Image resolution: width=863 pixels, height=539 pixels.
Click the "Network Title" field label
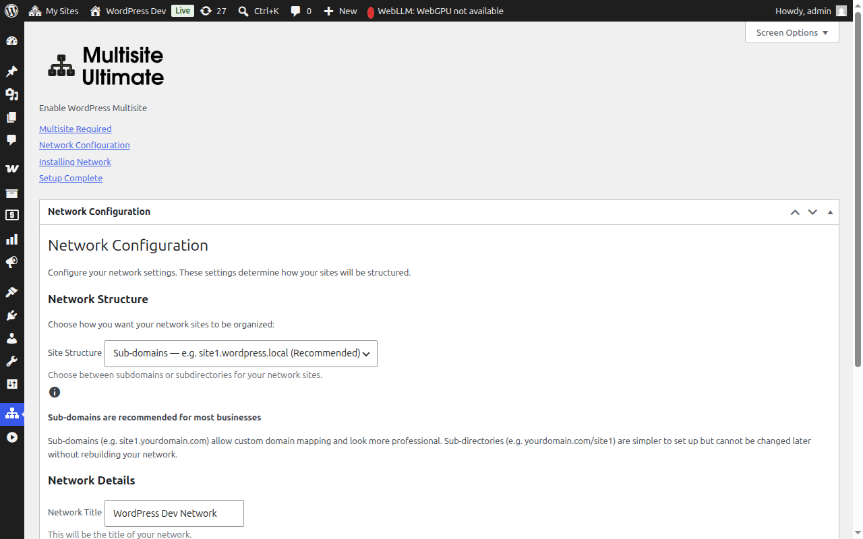click(x=75, y=512)
